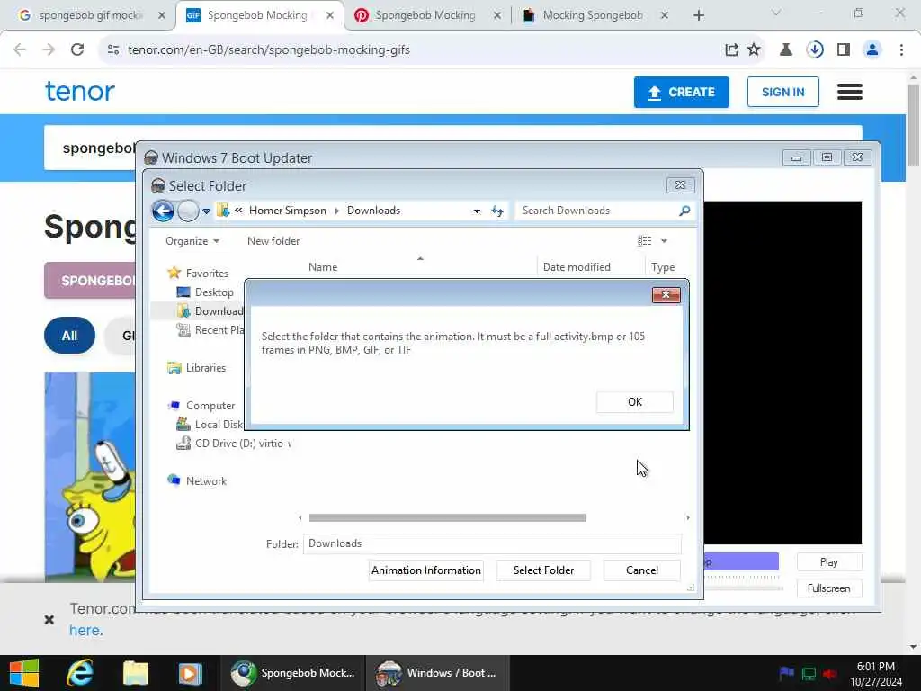Screen dimensions: 921x691
Task: Click the Forward arrow in Select Folder dialog
Action: 188,211
